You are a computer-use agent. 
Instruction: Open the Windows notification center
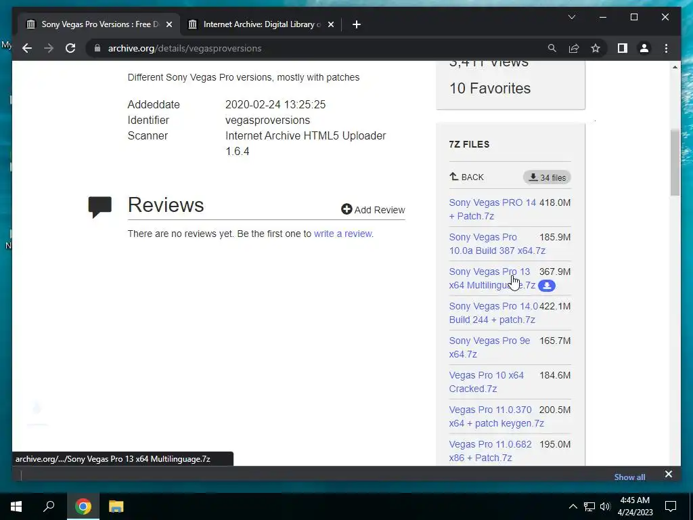click(671, 506)
